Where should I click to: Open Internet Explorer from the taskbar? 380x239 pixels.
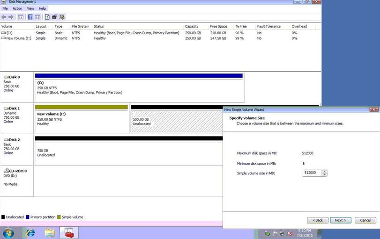(30, 232)
